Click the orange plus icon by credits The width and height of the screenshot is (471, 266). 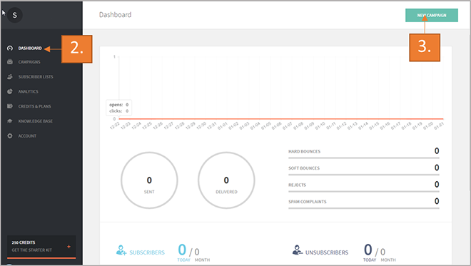(69, 247)
